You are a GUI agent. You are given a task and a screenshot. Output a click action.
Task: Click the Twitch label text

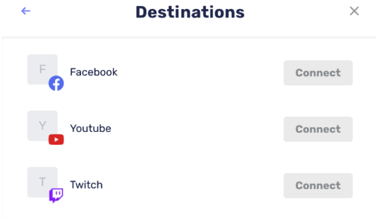86,185
